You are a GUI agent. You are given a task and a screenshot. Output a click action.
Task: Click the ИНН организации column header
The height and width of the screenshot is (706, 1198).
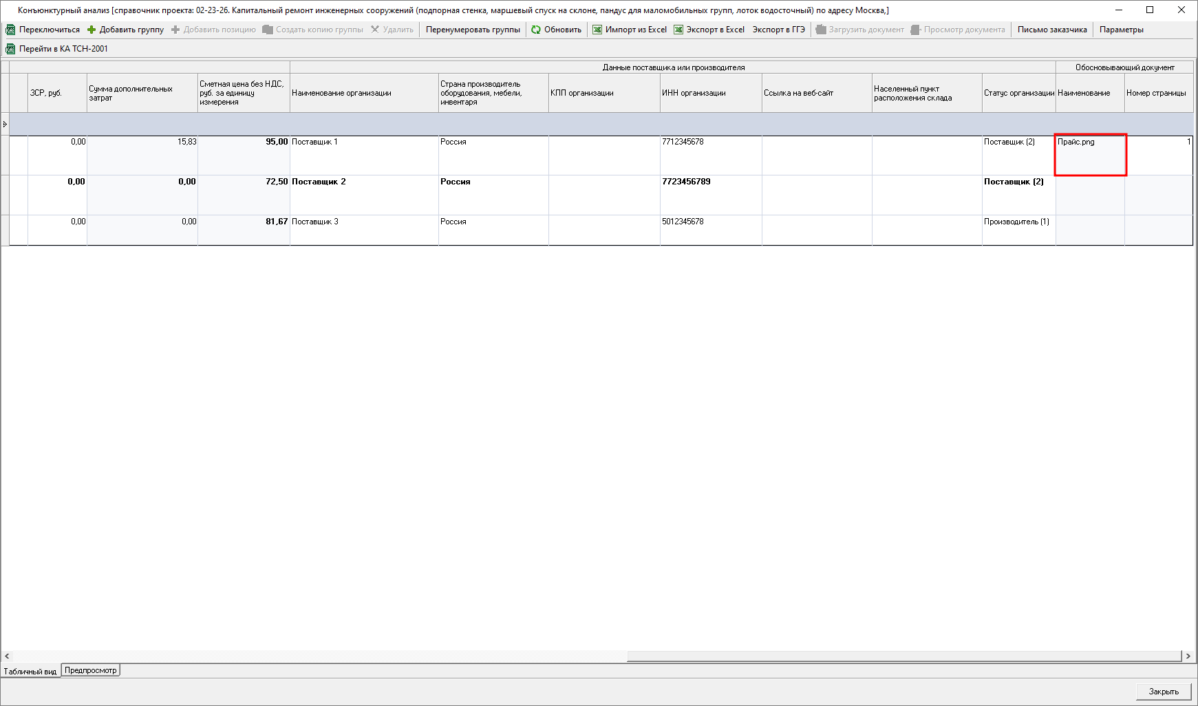(710, 93)
